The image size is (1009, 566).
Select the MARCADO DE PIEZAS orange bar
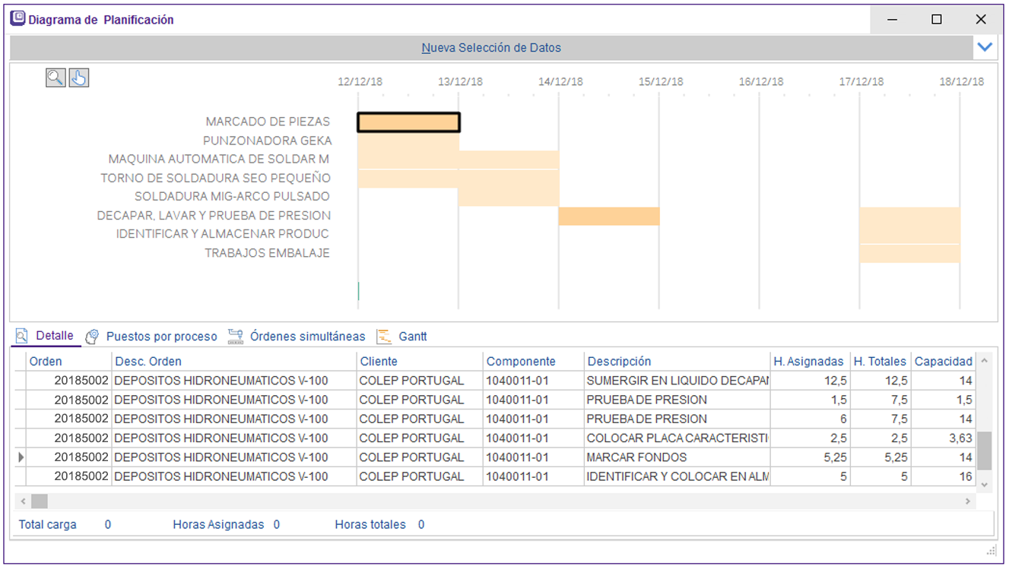(x=408, y=122)
